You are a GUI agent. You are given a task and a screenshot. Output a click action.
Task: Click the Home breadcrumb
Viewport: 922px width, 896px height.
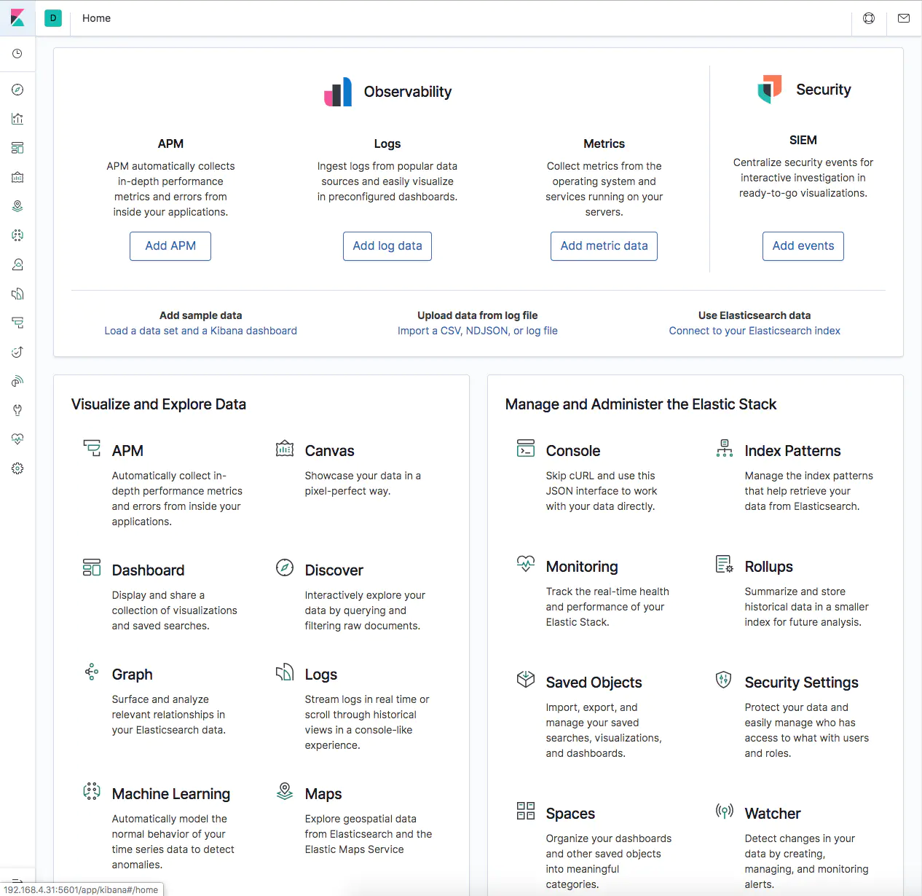(x=96, y=18)
